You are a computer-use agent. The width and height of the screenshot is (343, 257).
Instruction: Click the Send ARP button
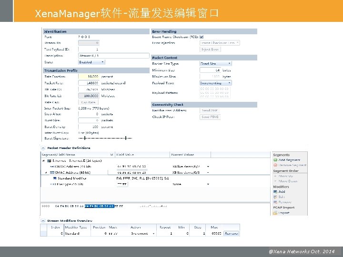coord(210,110)
